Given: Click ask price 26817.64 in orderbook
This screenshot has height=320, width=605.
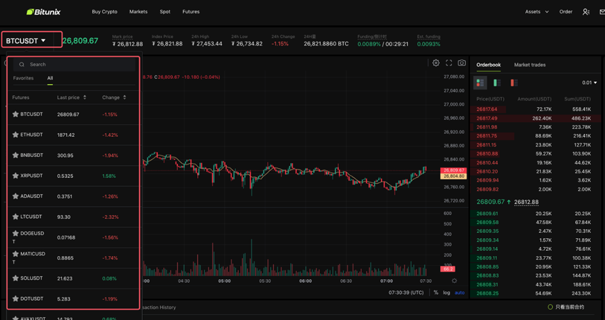Looking at the screenshot, I should point(487,109).
